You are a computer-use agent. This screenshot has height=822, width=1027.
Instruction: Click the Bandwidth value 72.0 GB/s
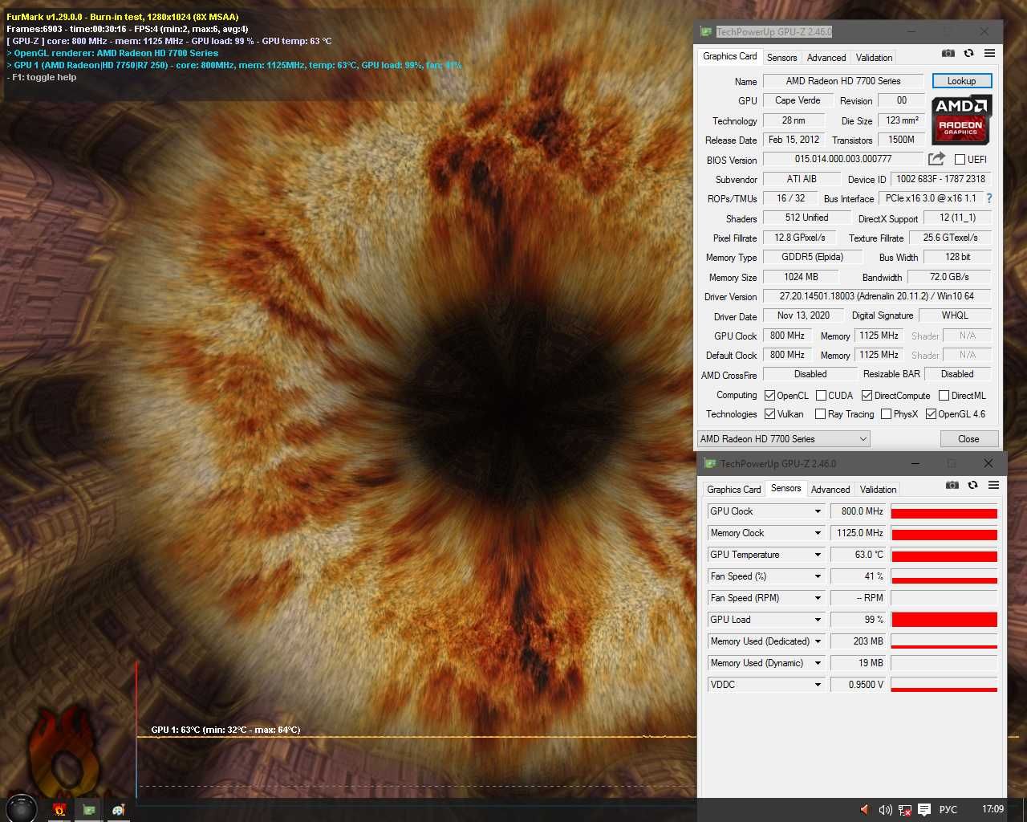(x=949, y=277)
